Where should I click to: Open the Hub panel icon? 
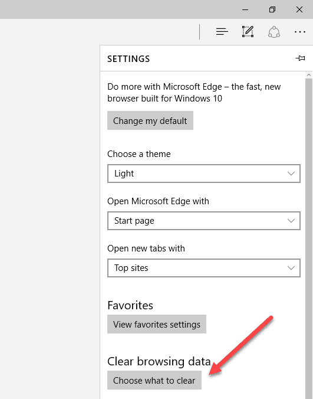pos(222,31)
